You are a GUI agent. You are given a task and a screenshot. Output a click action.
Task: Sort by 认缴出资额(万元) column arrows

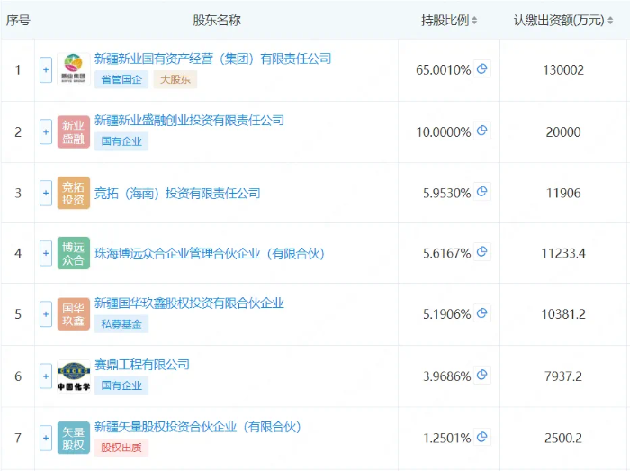(610, 20)
